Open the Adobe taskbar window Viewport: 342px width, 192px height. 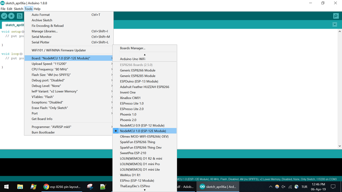185,186
